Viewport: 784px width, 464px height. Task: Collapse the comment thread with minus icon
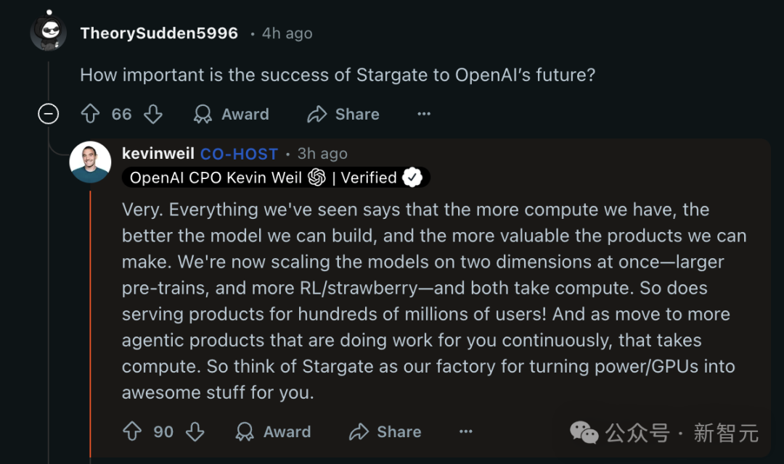[x=49, y=114]
